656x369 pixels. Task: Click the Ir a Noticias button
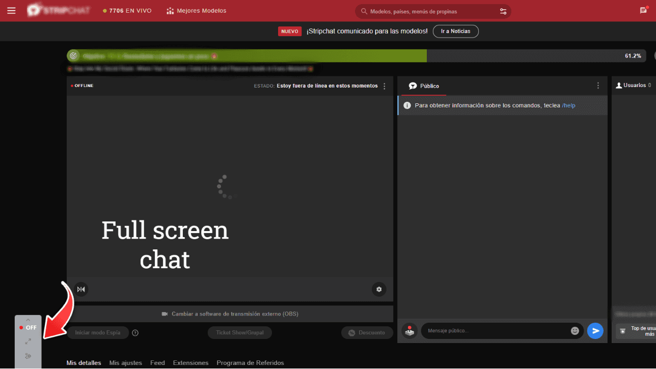[455, 31]
